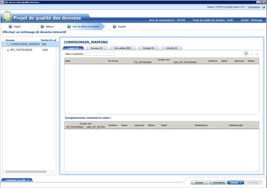
Task: Select INT_TESTDOMAIN in the domain list
Action: pos(21,50)
